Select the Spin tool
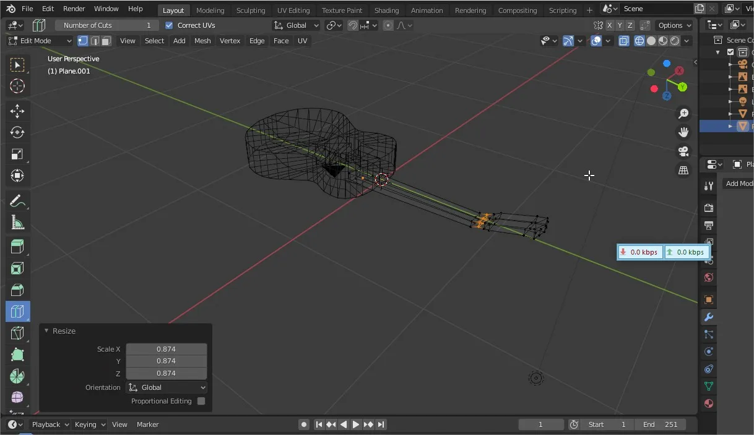 17,376
